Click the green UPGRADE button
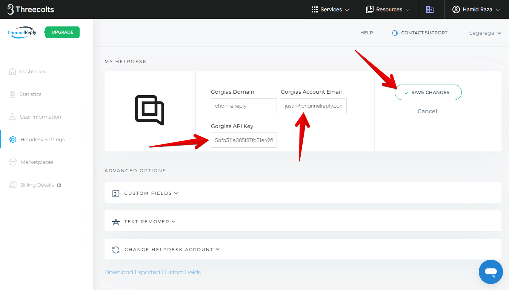Screen dimensions: 509x290 point(62,32)
